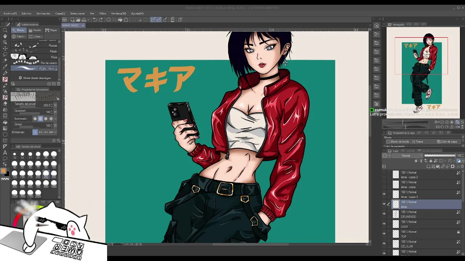Select the Eraser tool

(x=5, y=103)
